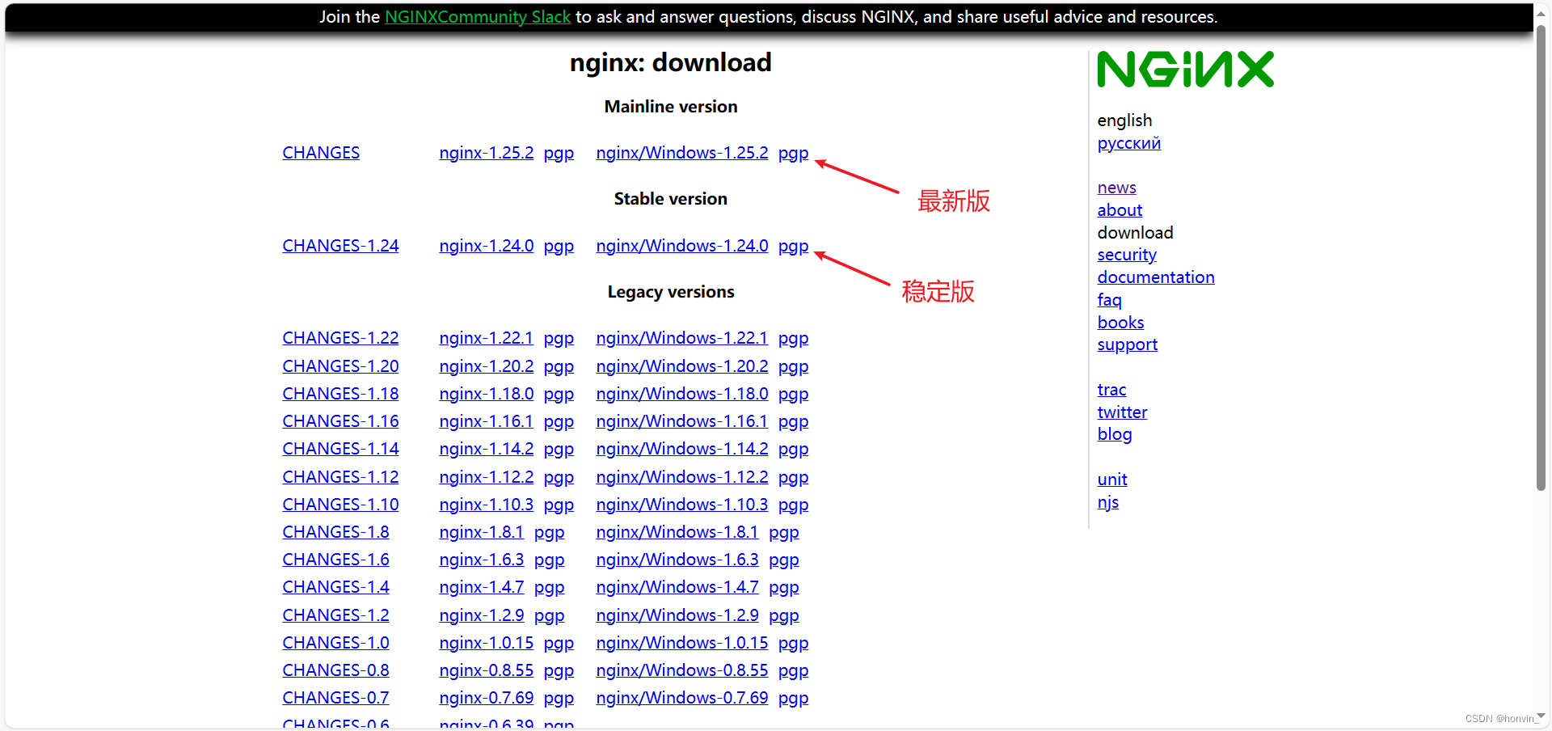This screenshot has width=1552, height=731.
Task: Open pgp signature for nginx-1.24.0
Action: pos(559,247)
